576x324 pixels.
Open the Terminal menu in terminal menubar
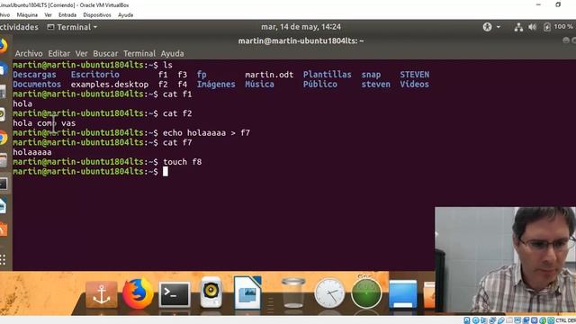pyautogui.click(x=139, y=54)
